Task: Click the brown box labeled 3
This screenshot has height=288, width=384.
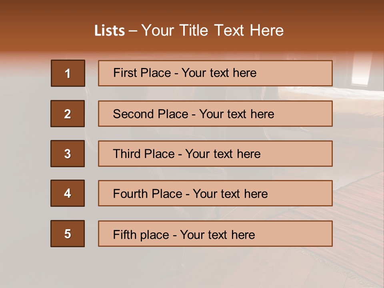Action: point(68,154)
